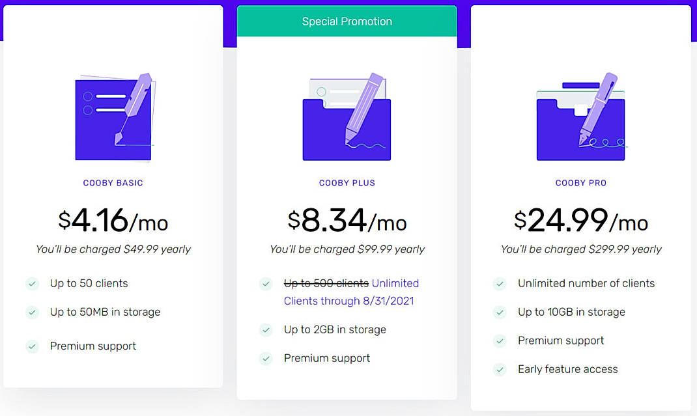Viewport: 697px width, 416px height.
Task: Toggle the checkmark for Up to 50MB in storage
Action: [x=33, y=312]
